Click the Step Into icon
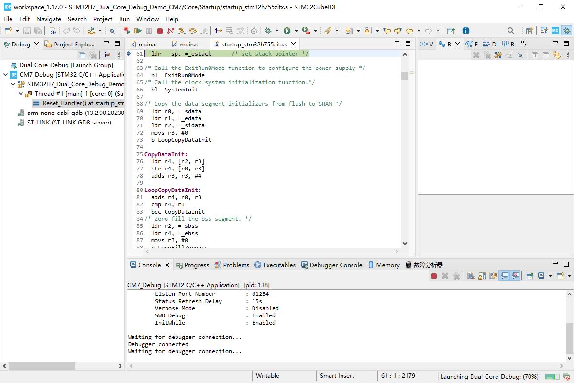The width and height of the screenshot is (574, 383). 182,31
